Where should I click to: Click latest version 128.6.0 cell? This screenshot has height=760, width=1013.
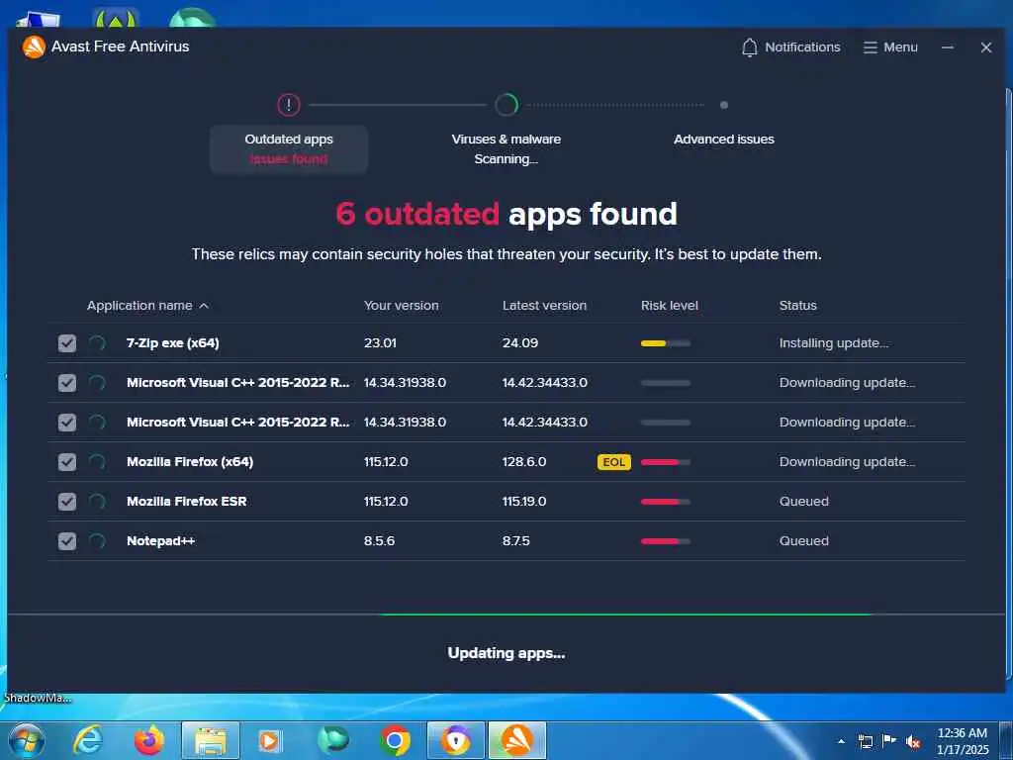tap(524, 461)
